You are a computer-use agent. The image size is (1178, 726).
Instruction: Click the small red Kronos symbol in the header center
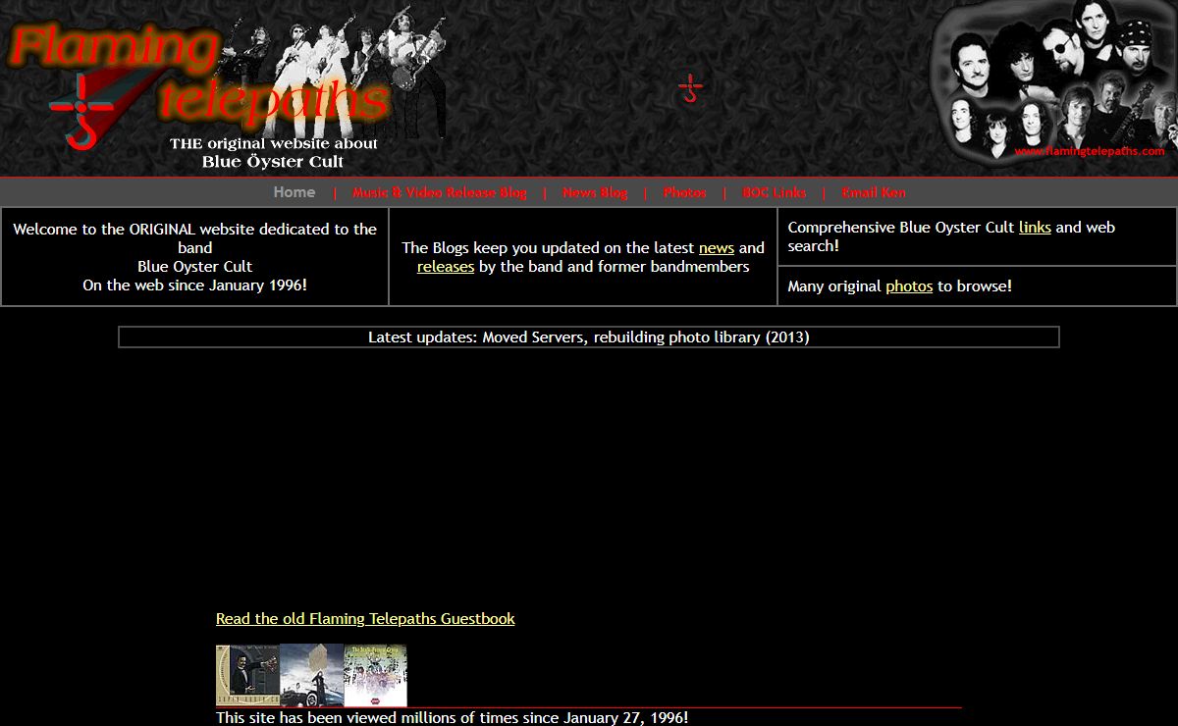[690, 88]
